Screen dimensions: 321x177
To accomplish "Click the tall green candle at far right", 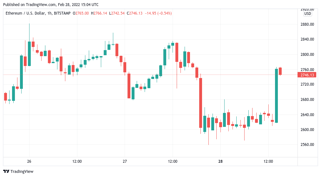I will click(x=277, y=95).
